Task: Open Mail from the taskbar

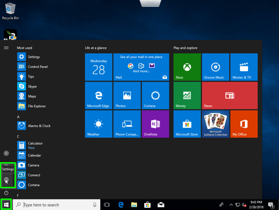Action: pos(161,205)
